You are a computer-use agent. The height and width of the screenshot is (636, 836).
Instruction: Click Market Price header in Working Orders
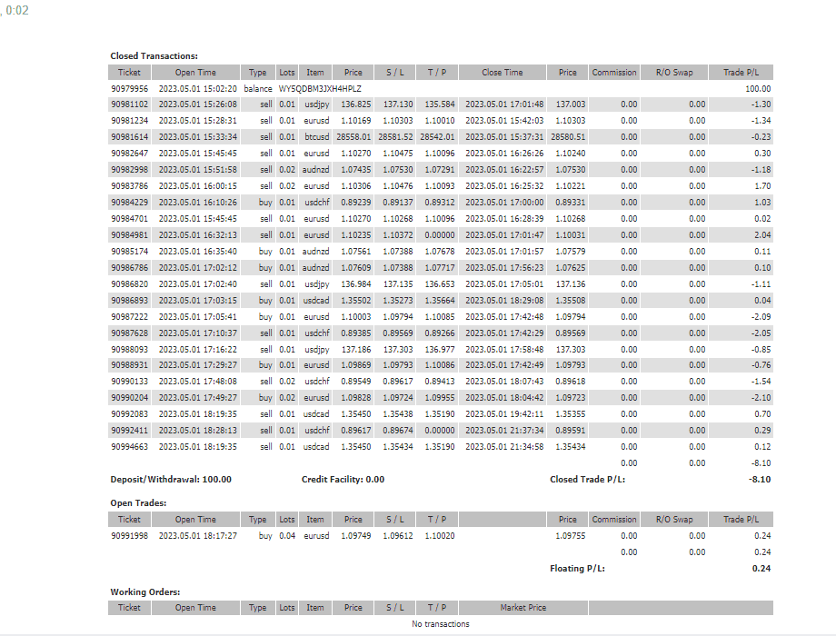click(x=523, y=608)
